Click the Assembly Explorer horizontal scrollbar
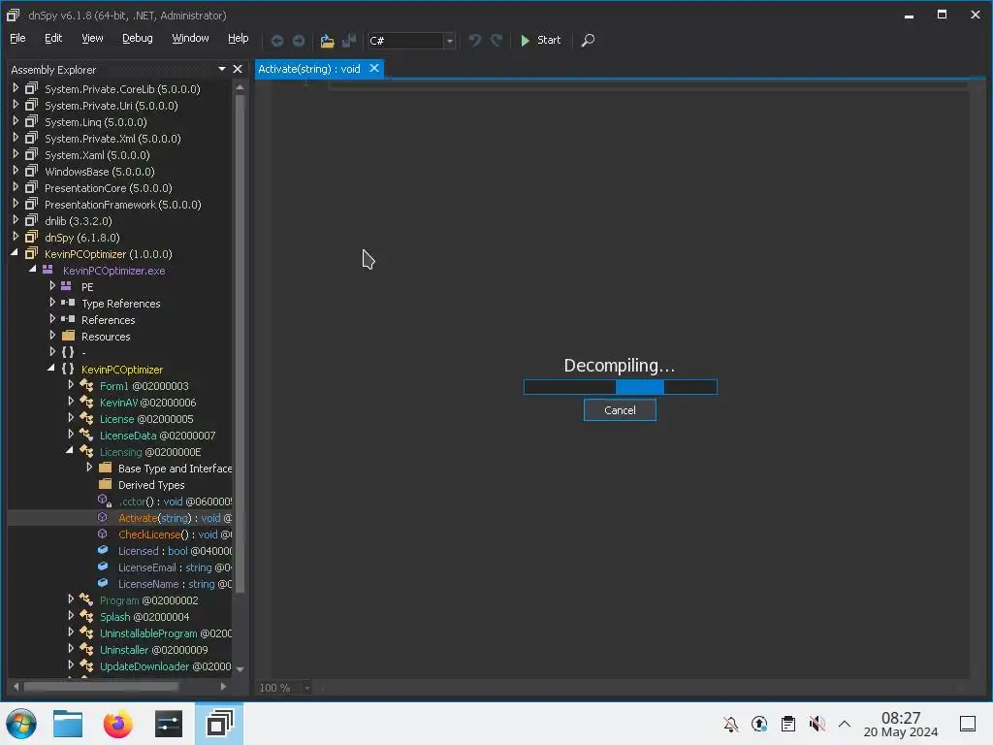The image size is (993, 745). click(101, 686)
